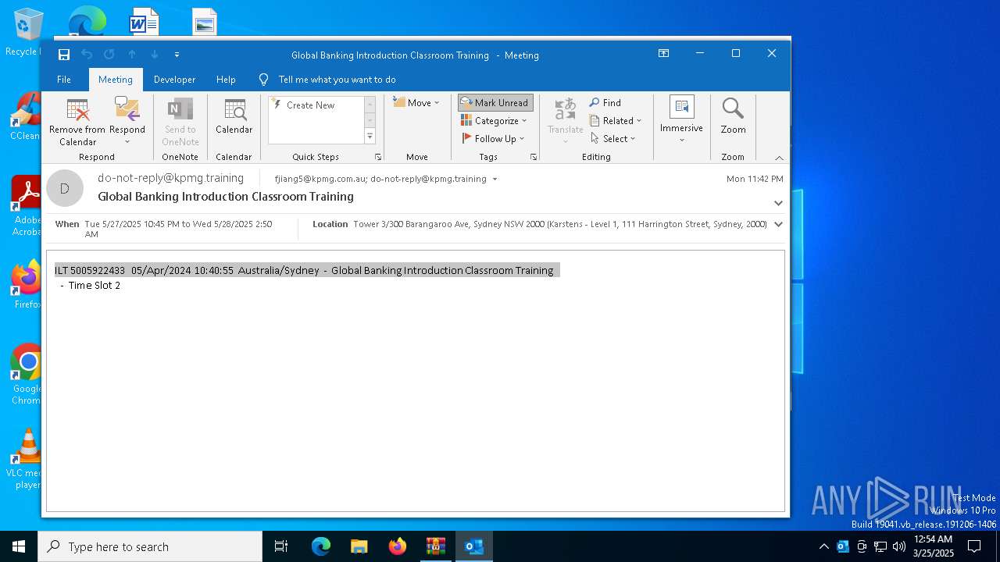1000x562 pixels.
Task: Open the File tab
Action: click(x=64, y=80)
